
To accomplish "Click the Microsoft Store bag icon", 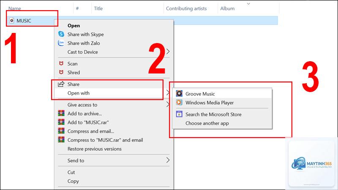I will pyautogui.click(x=179, y=114).
